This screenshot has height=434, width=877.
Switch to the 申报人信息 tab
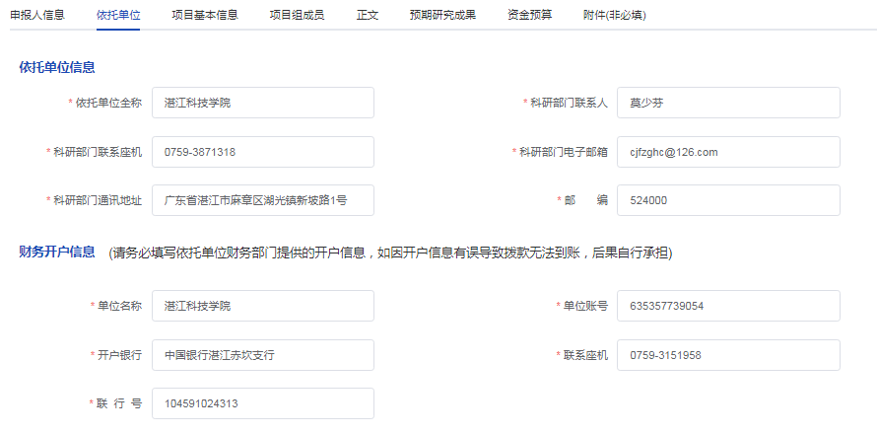click(37, 15)
